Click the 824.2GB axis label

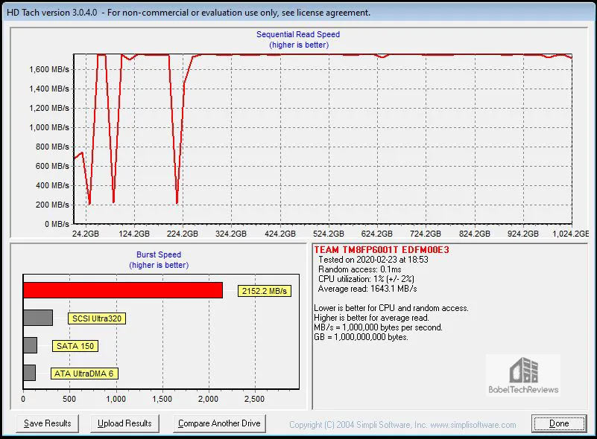(475, 234)
